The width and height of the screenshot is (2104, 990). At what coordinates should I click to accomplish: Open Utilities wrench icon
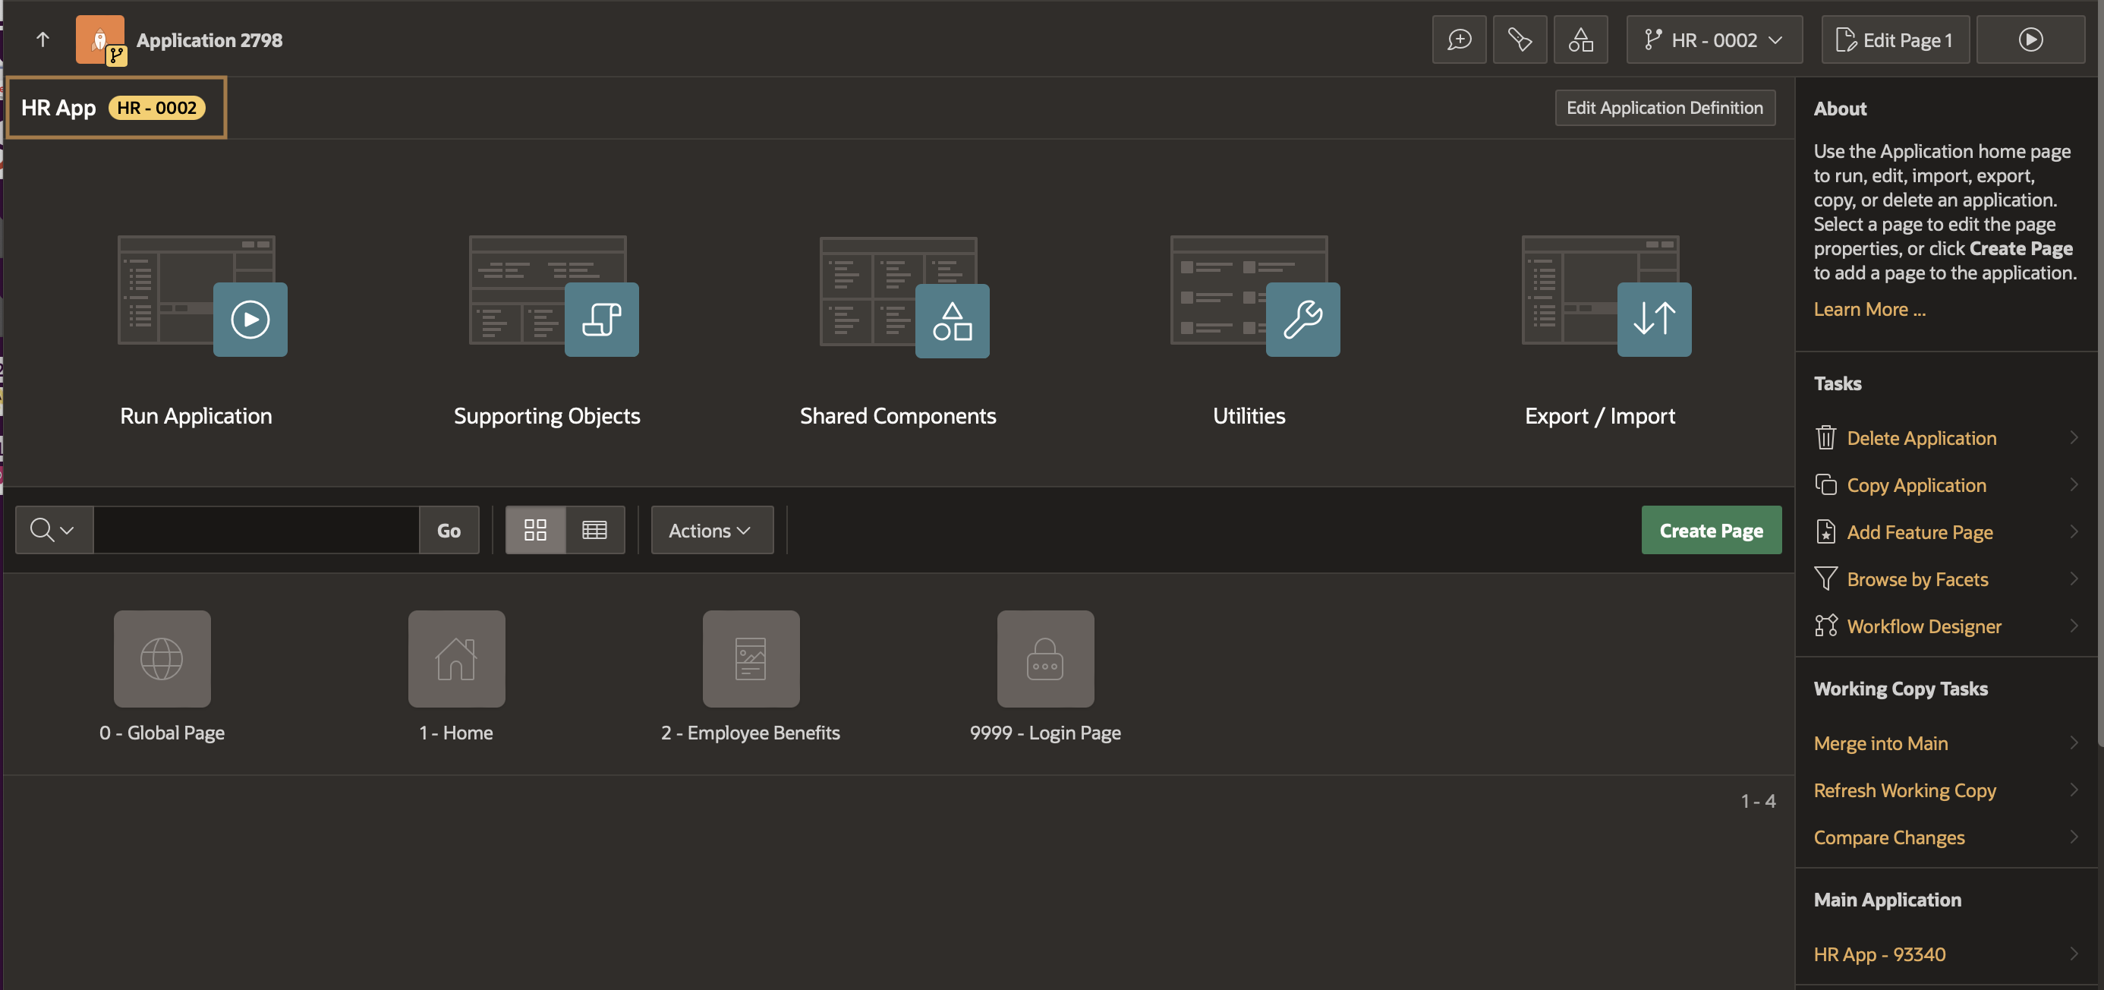click(x=1302, y=320)
